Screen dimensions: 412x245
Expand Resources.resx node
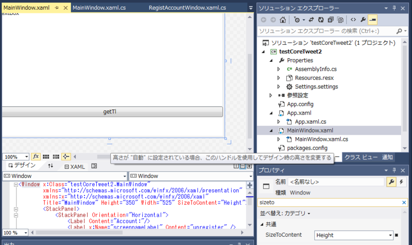tap(279, 78)
